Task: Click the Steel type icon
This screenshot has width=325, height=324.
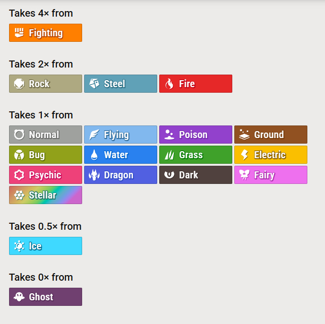Action: coord(94,84)
